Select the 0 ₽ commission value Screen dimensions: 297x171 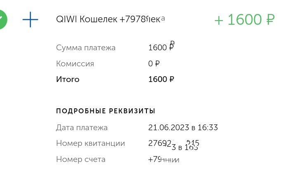[x=153, y=64]
